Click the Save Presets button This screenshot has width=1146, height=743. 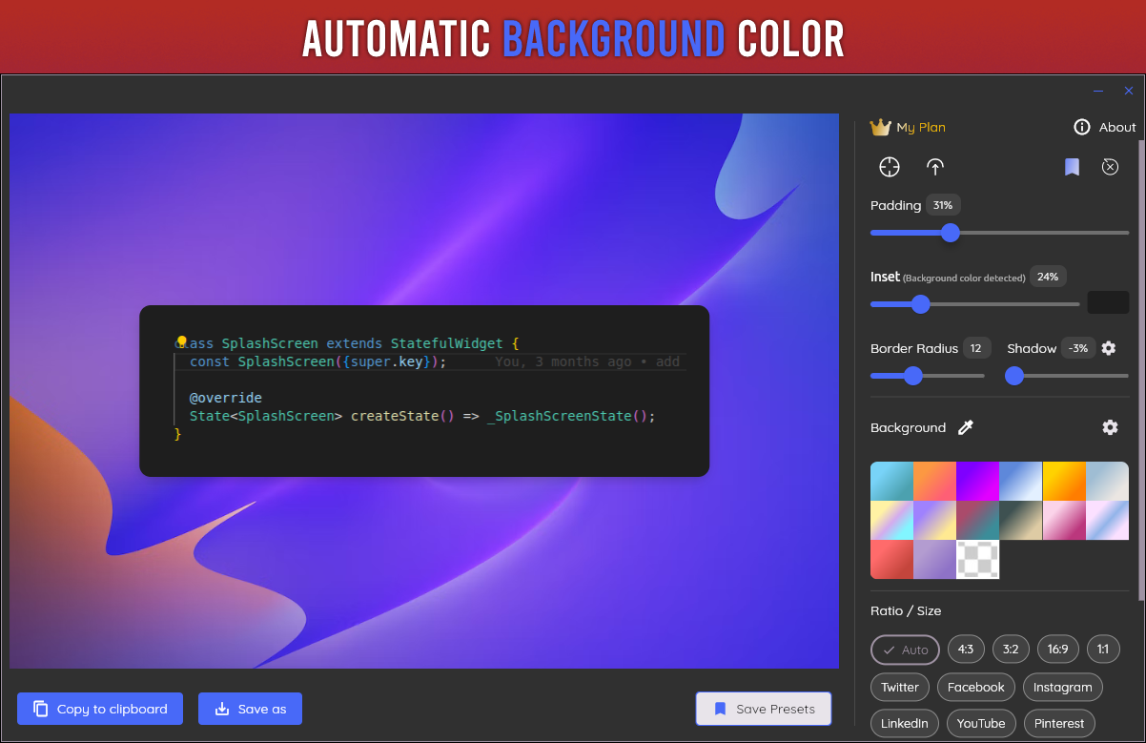point(764,709)
